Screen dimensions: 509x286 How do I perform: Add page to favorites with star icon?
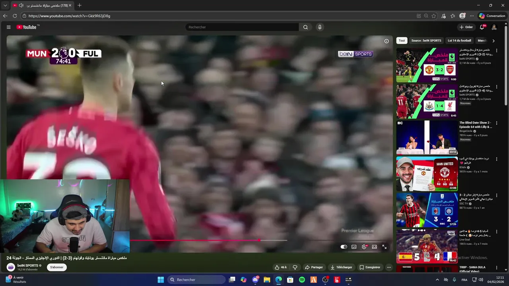pyautogui.click(x=434, y=16)
